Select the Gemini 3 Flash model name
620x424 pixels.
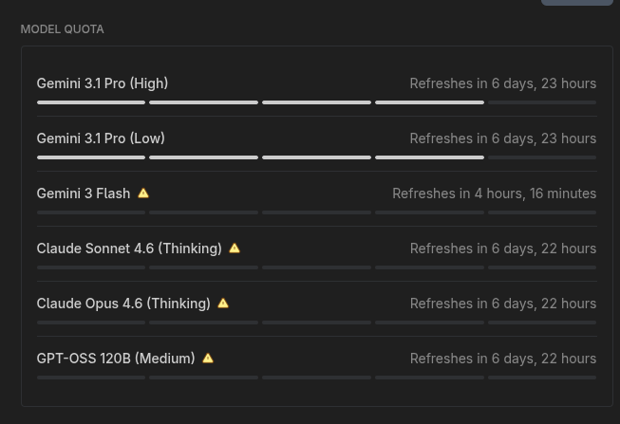pos(84,194)
